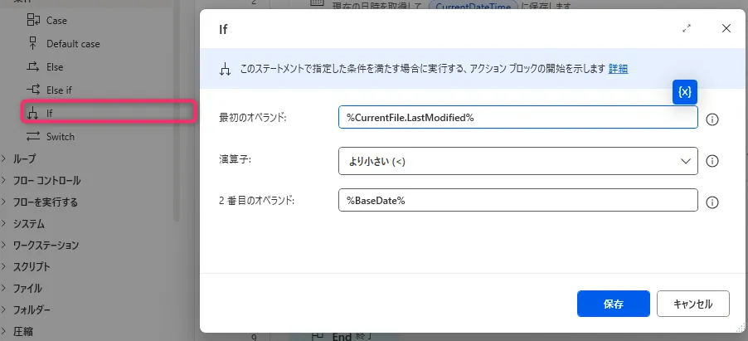Close the If dialog
This screenshot has height=341, width=748.
click(x=726, y=28)
